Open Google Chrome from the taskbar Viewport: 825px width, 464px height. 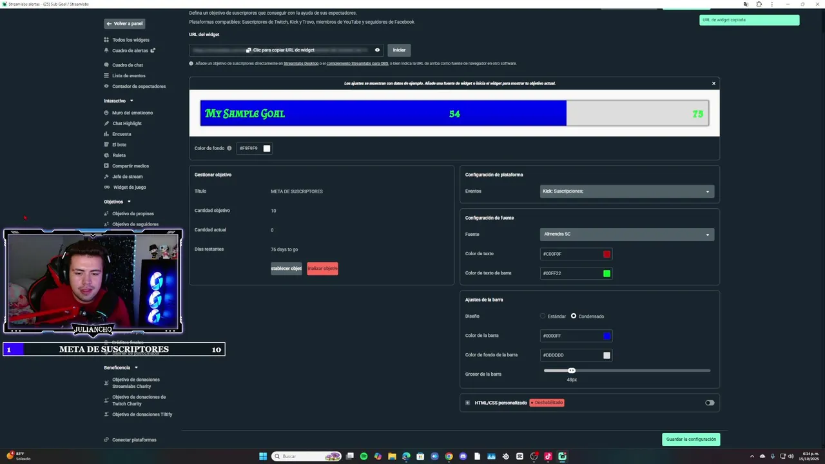[x=449, y=456]
